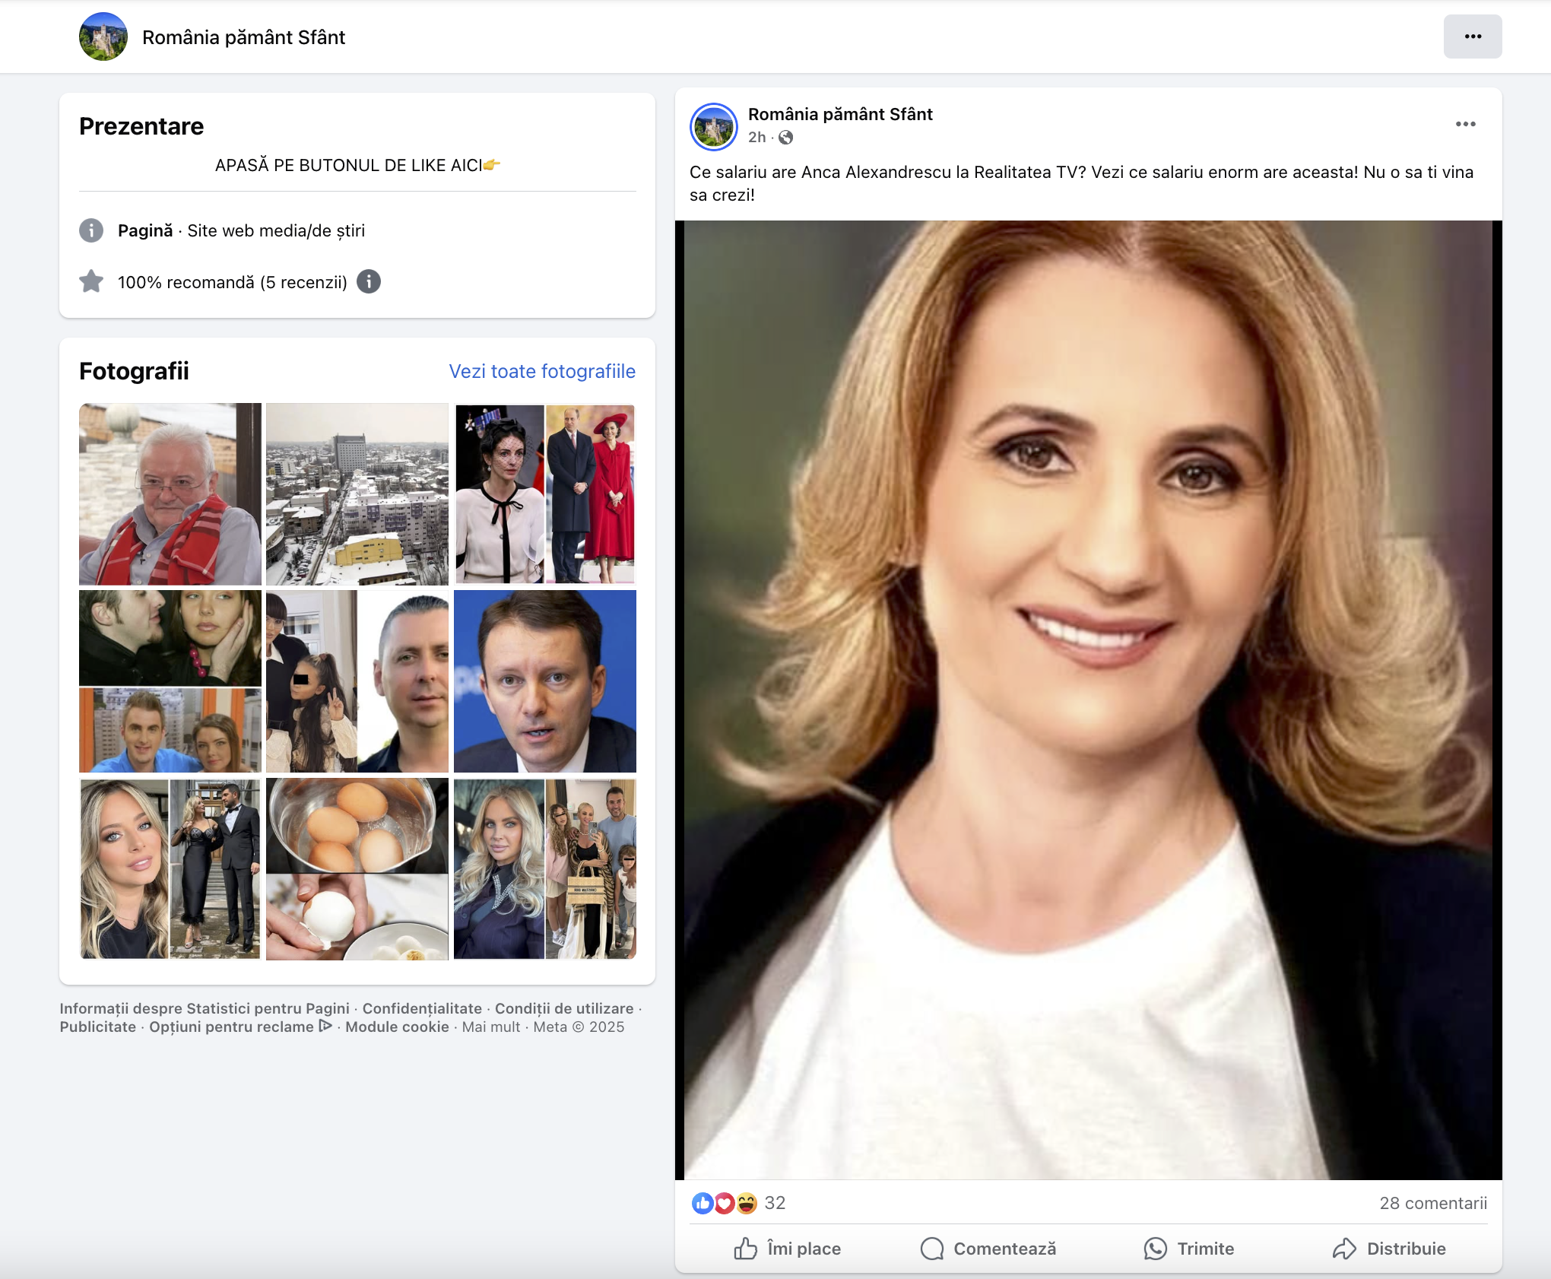Open the 28 comentarii link

tap(1432, 1203)
